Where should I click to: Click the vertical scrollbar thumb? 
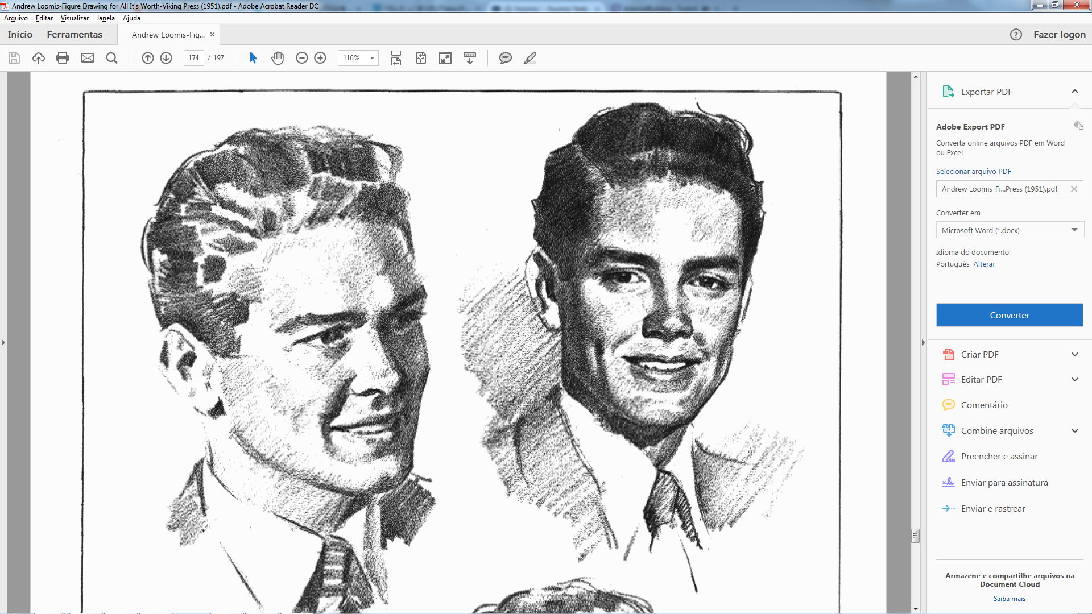(916, 536)
